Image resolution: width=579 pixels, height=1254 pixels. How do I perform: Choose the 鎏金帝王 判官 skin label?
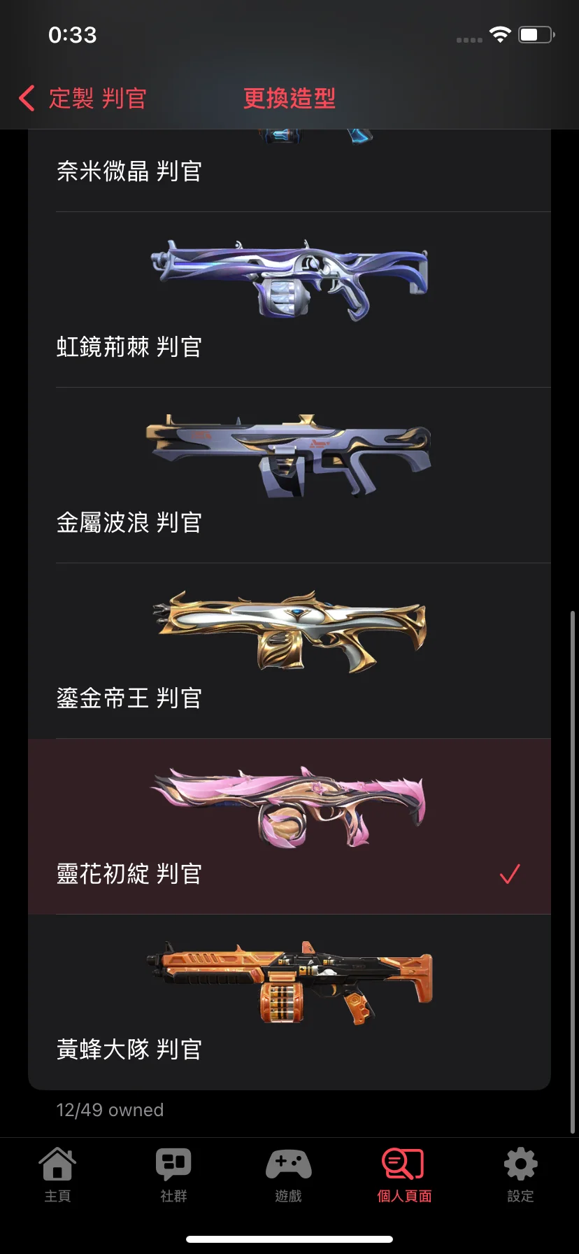(x=129, y=698)
